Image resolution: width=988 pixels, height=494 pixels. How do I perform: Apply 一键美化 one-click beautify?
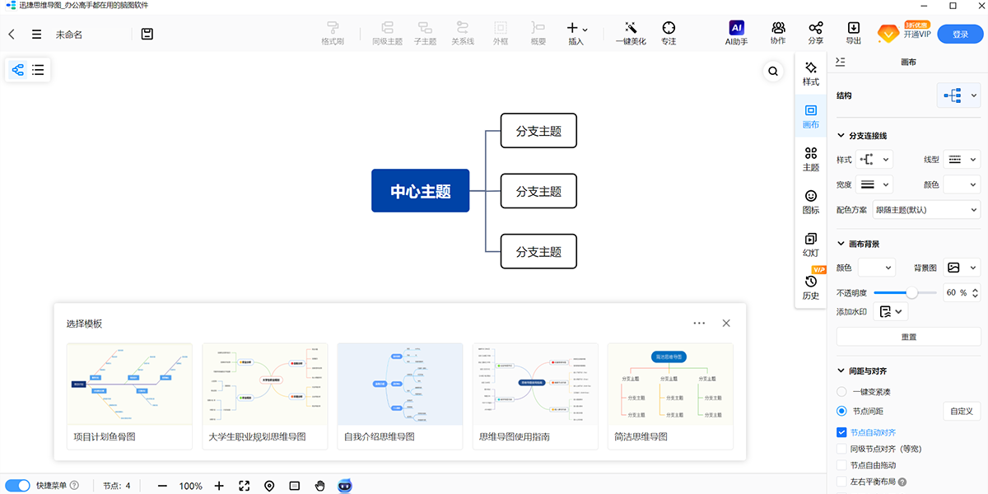(631, 33)
